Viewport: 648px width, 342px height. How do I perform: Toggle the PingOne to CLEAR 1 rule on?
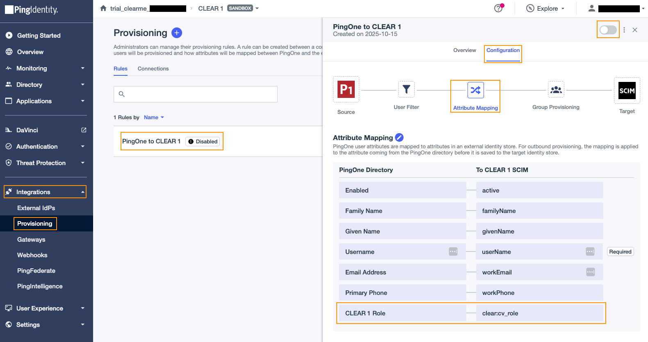tap(608, 30)
